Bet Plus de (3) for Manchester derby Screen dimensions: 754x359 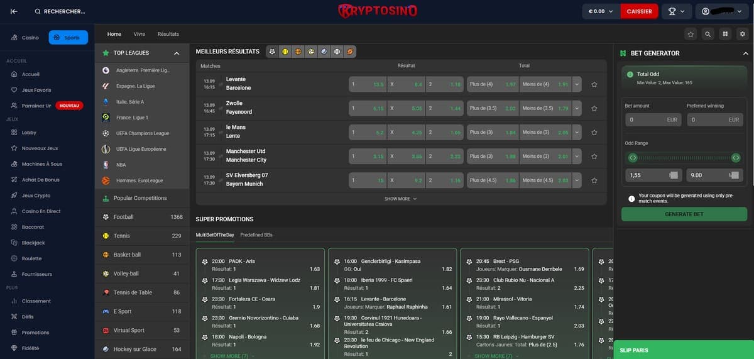[x=492, y=156]
